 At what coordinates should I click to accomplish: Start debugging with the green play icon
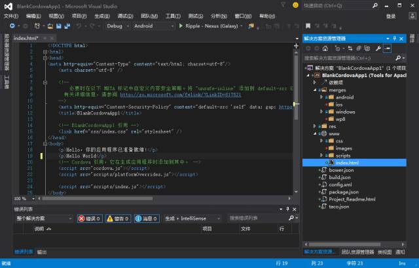(x=181, y=26)
